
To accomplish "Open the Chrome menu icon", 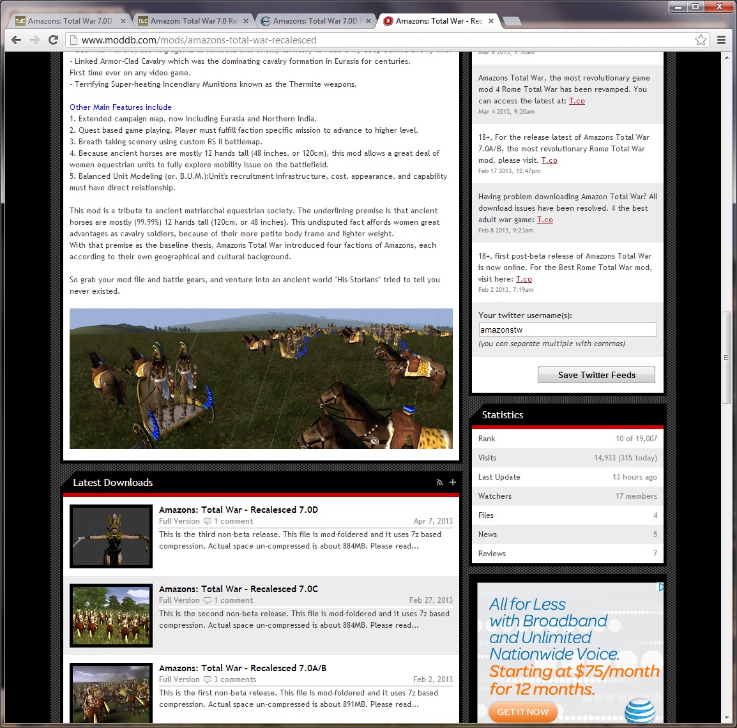I will (722, 40).
